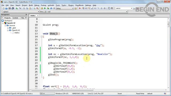Image resolution: width=171 pixels, height=96 pixels.
Task: Open the Search menu
Action: pos(18,5)
